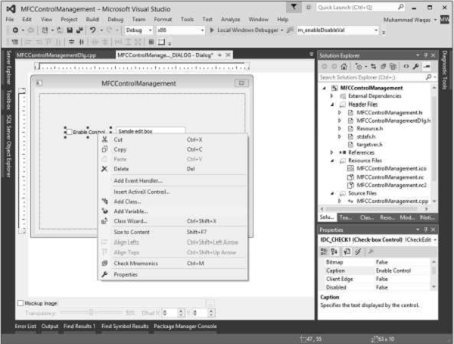This screenshot has width=454, height=344.
Task: Click the Disabled property row
Action: [375, 287]
